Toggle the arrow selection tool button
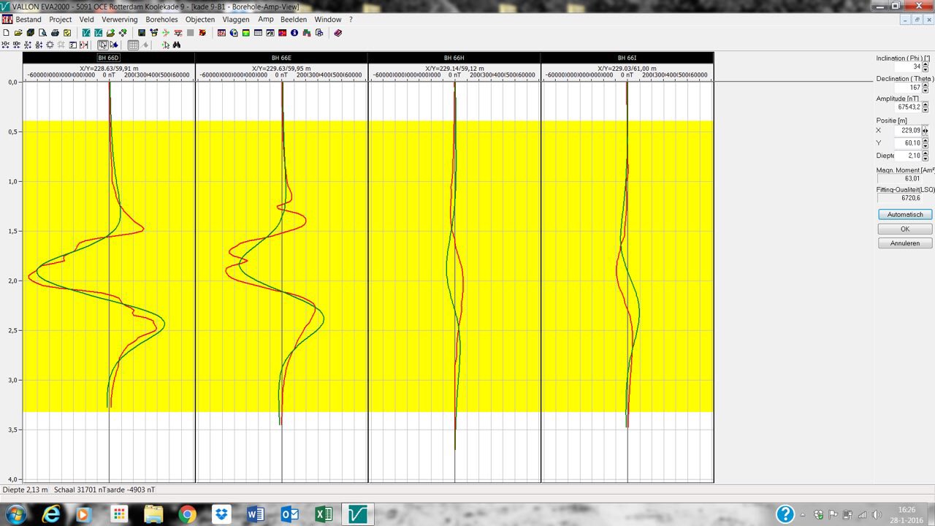The height and width of the screenshot is (526, 935). [x=103, y=45]
